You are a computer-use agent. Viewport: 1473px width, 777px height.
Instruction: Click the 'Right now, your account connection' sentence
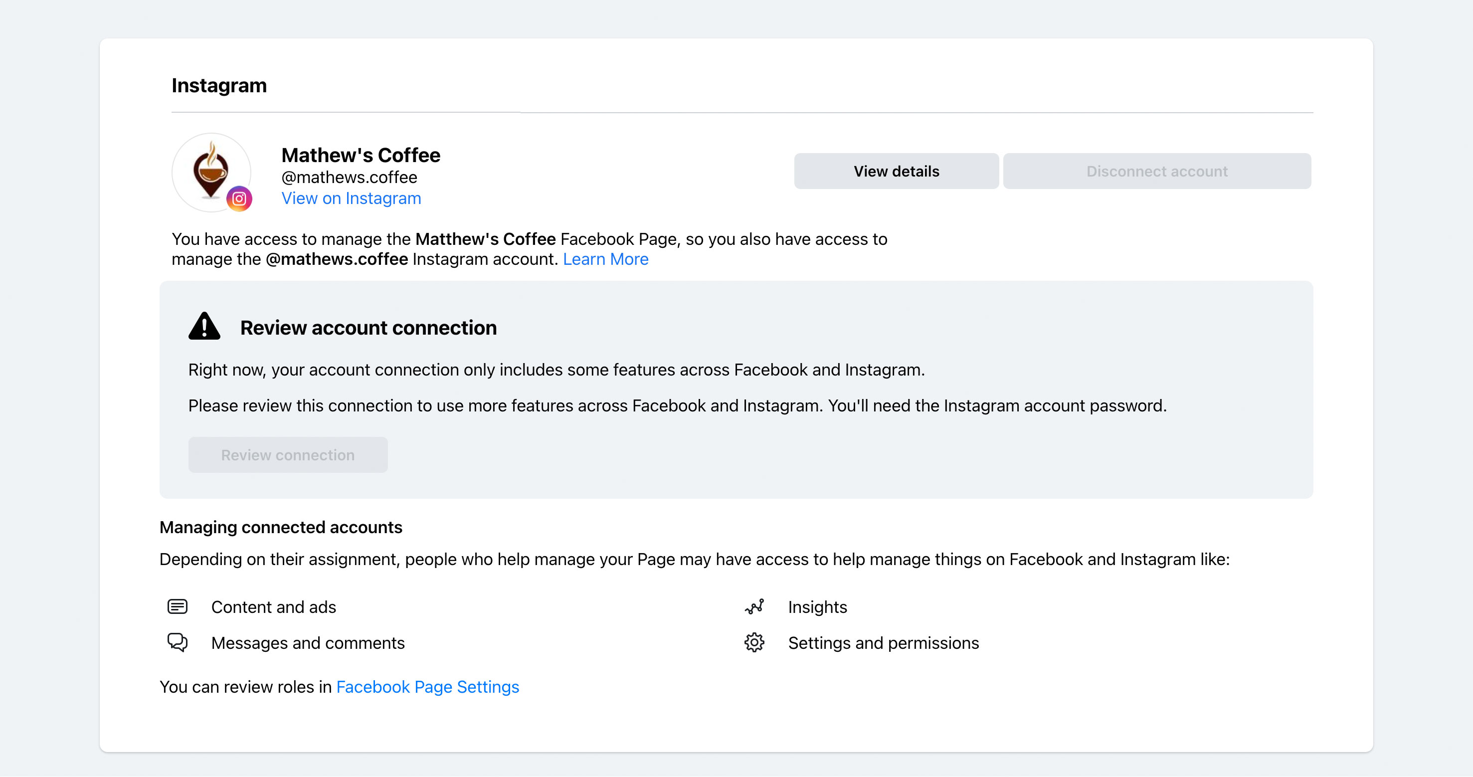(x=556, y=370)
